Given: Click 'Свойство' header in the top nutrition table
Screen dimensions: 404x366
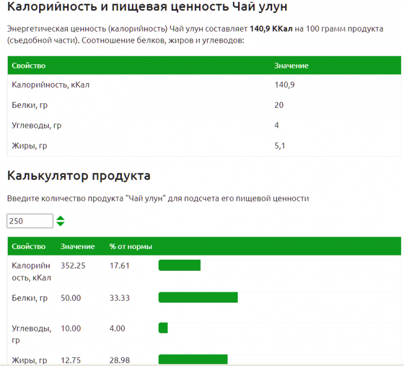Looking at the screenshot, I should [x=29, y=65].
